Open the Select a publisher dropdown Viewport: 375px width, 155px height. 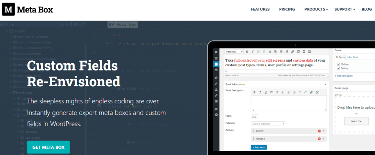click(x=268, y=124)
